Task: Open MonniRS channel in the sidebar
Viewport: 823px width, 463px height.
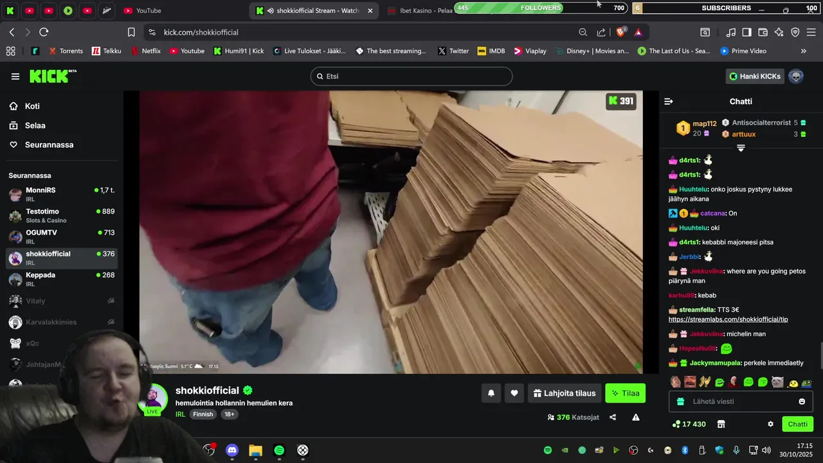Action: click(62, 194)
